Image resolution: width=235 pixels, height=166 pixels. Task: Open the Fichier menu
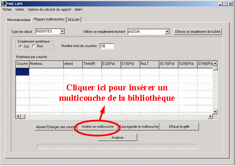(7, 10)
